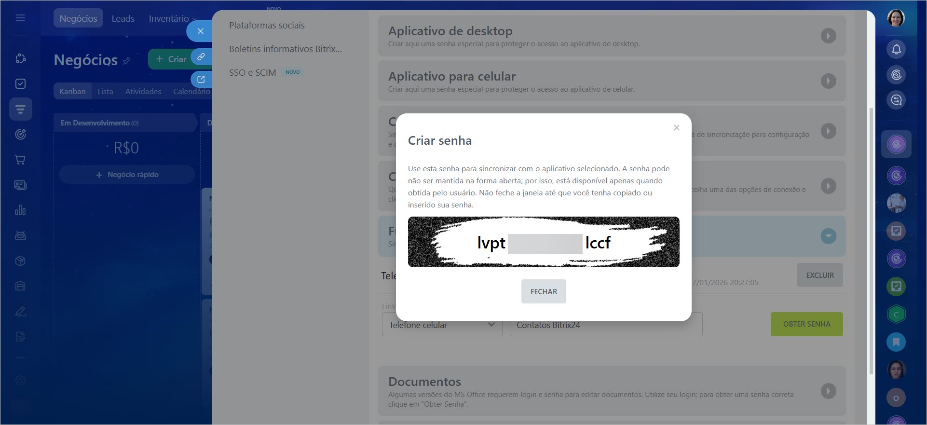Close the Criar senha dialog with X
The width and height of the screenshot is (927, 425).
pos(676,128)
